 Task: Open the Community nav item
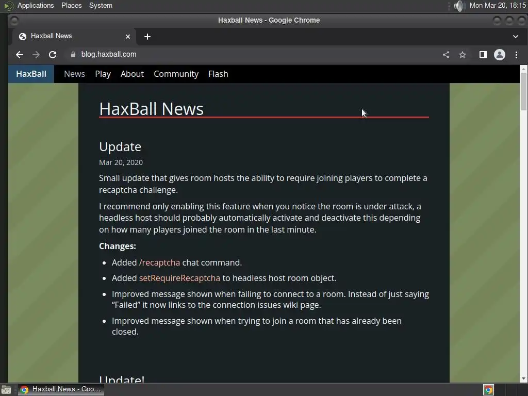click(x=176, y=74)
